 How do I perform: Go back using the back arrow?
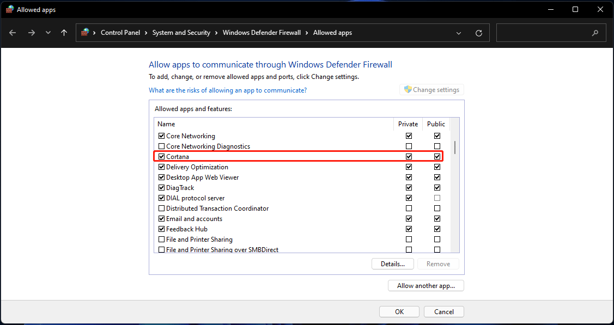[13, 33]
